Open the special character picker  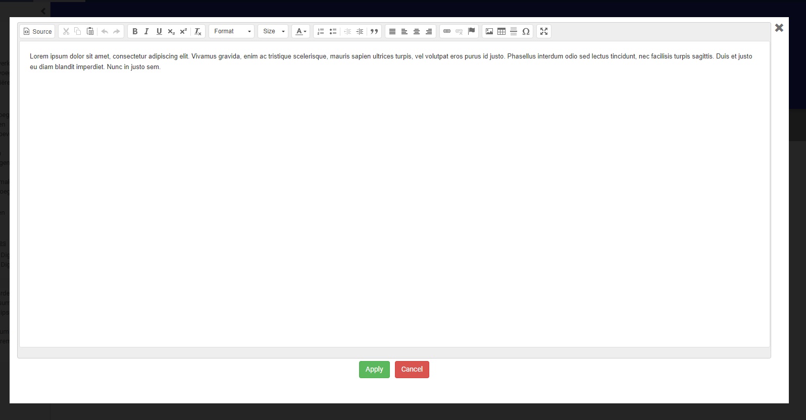[526, 31]
